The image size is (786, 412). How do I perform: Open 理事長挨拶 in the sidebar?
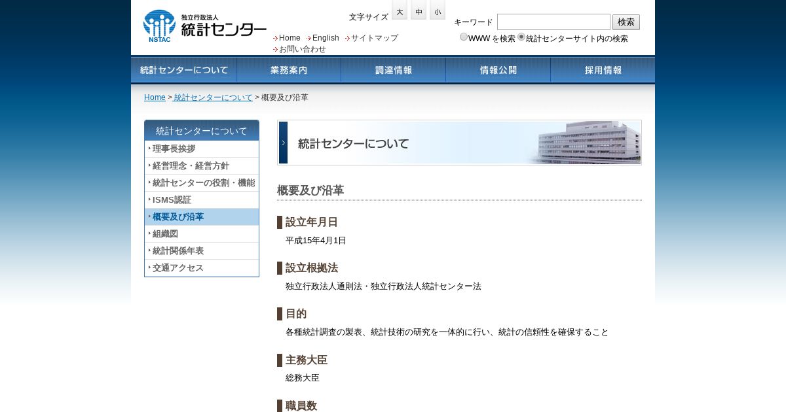click(x=202, y=148)
